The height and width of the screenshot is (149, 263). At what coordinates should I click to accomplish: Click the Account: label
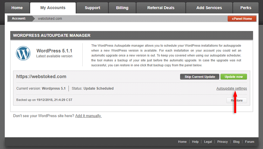19,19
